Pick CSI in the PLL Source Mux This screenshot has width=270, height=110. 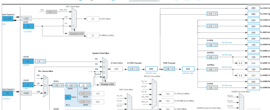pos(46,85)
